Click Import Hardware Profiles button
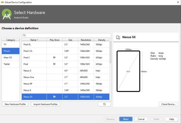The width and height of the screenshot is (181, 123). click(46, 104)
